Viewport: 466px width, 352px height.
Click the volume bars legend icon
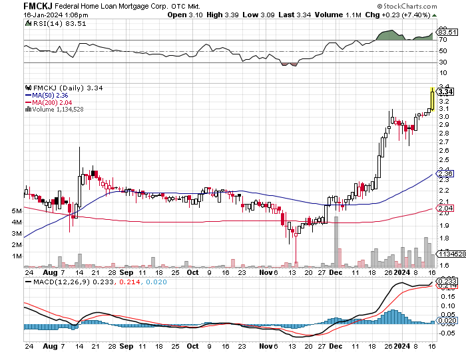(28, 109)
